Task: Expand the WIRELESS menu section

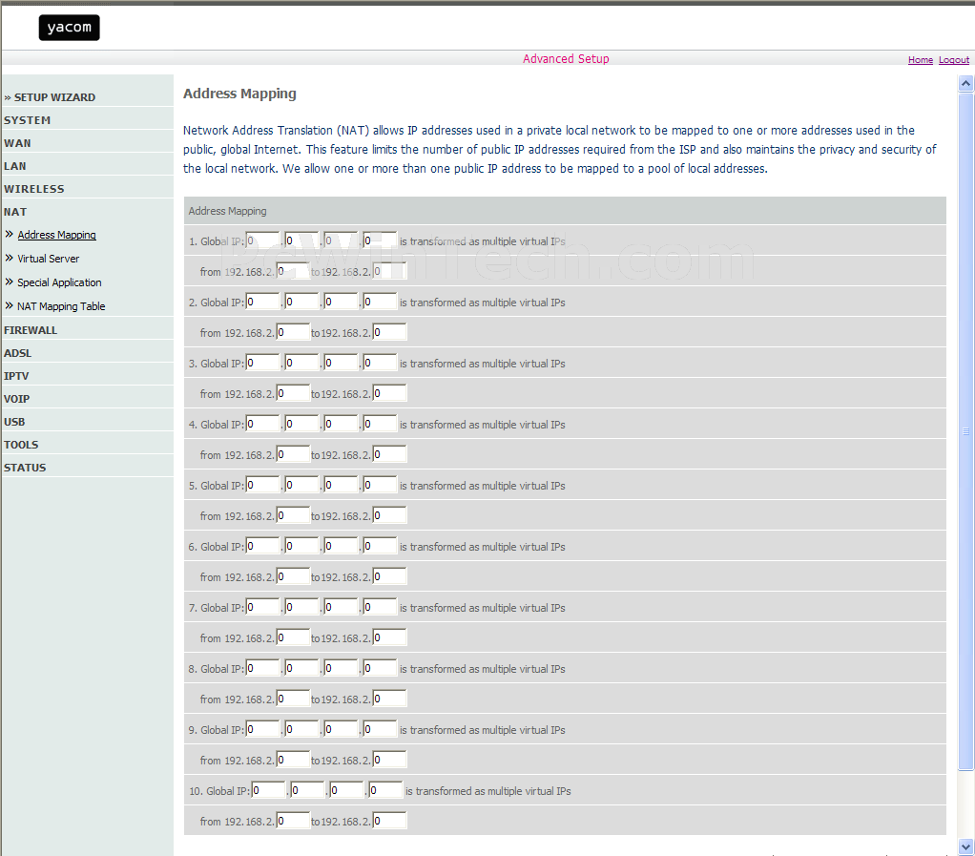Action: 34,189
